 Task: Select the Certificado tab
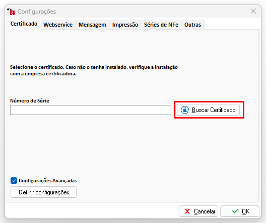tap(24, 24)
